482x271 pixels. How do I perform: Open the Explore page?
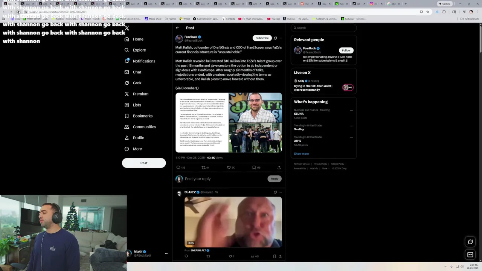tap(135, 50)
